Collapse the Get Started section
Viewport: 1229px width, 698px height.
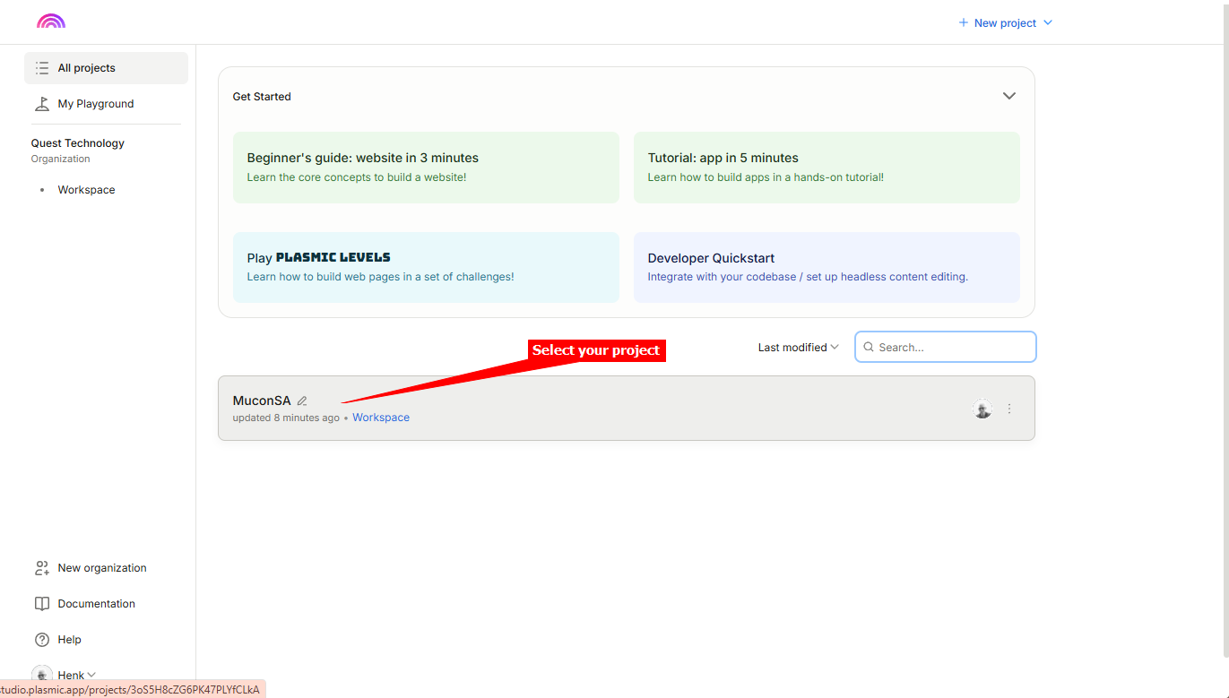1008,96
